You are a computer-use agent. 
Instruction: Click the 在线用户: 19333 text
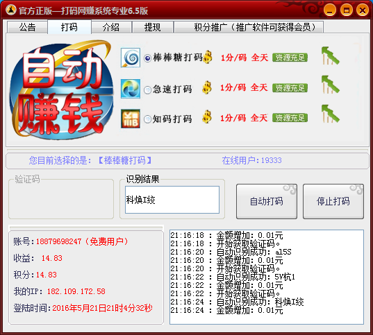[251, 160]
